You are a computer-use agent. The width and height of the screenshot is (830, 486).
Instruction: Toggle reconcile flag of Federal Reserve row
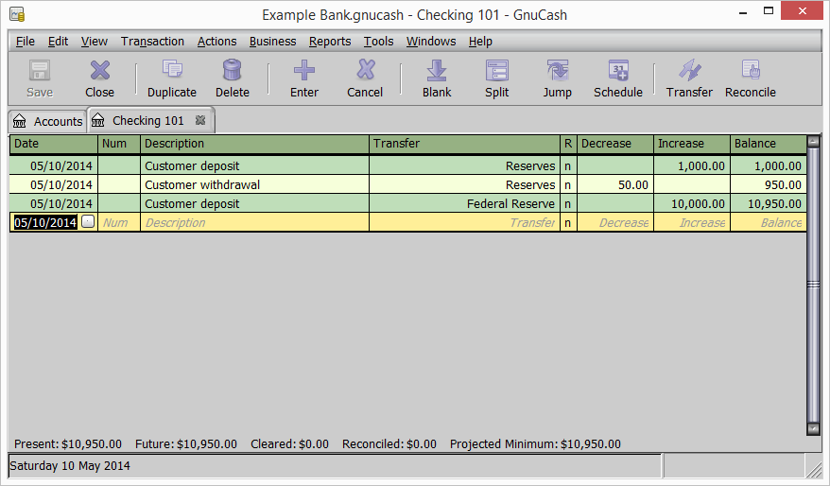pos(568,204)
